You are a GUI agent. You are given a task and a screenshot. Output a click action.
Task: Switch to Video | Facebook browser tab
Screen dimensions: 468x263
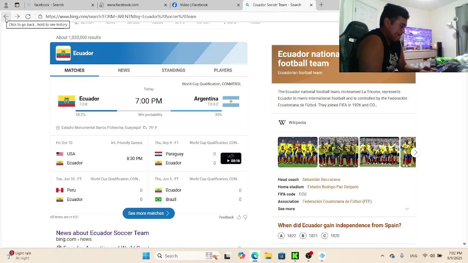point(205,5)
